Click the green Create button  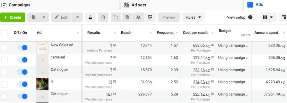13,17
